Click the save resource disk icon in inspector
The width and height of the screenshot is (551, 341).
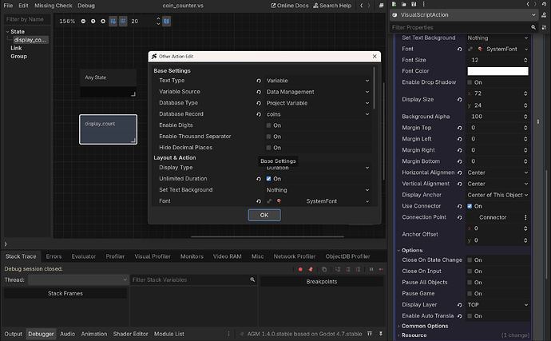[x=414, y=4]
